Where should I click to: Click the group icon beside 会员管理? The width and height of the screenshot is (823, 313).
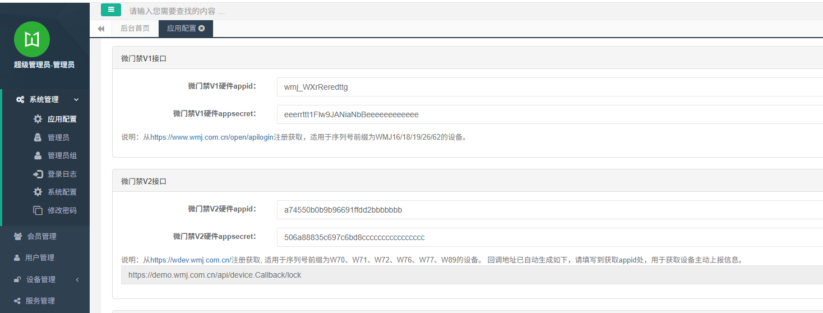point(19,236)
